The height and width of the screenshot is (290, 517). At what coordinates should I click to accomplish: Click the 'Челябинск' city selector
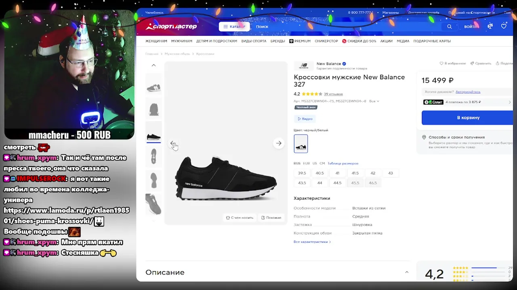point(154,12)
